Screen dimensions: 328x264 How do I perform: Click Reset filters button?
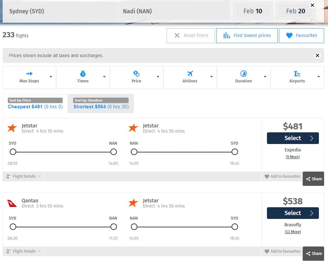click(x=191, y=36)
